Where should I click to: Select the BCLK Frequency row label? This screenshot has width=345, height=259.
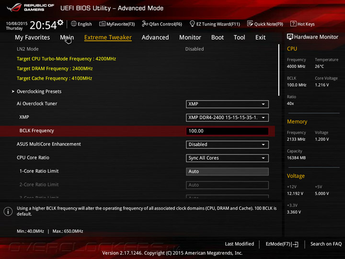point(36,130)
